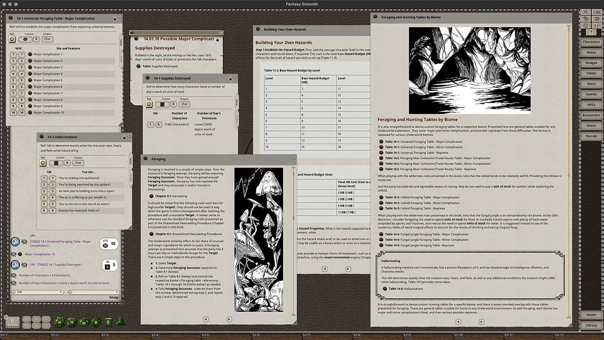Click the dice modifier box showing 0
Screen dimensions: 604x340
(12, 321)
